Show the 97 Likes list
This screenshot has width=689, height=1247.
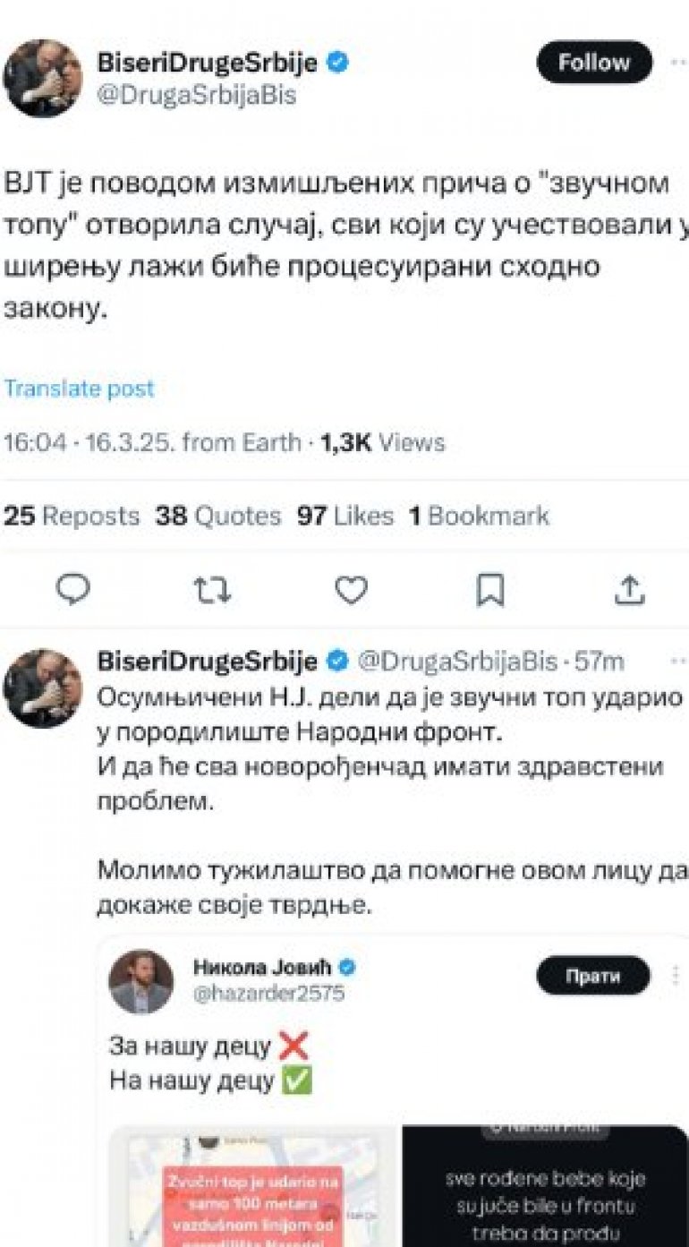(x=344, y=516)
